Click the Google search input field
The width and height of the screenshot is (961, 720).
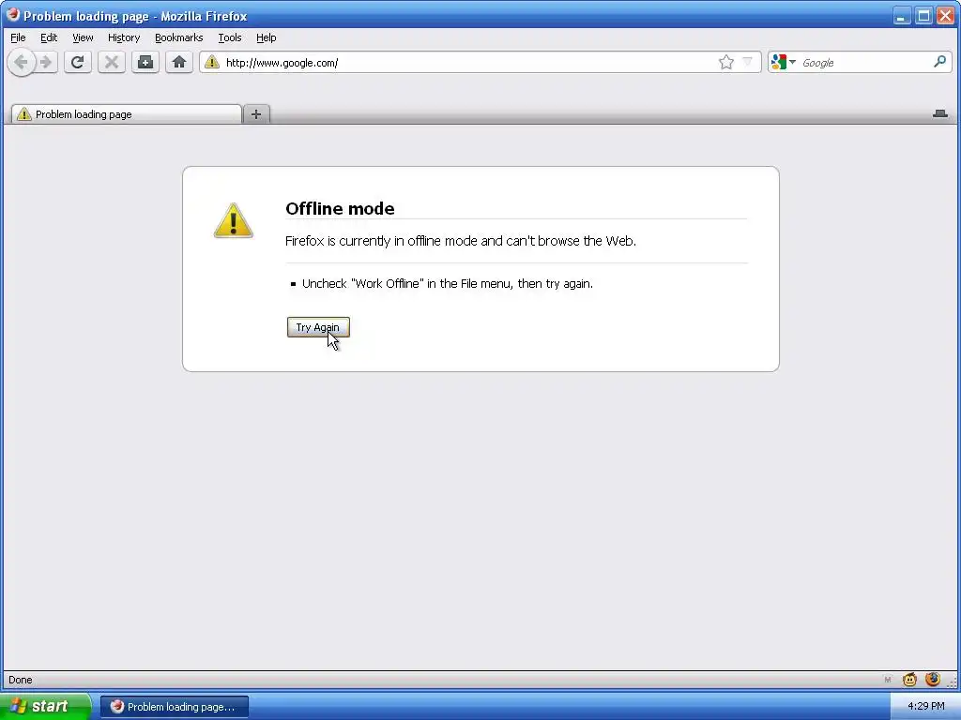click(x=865, y=63)
